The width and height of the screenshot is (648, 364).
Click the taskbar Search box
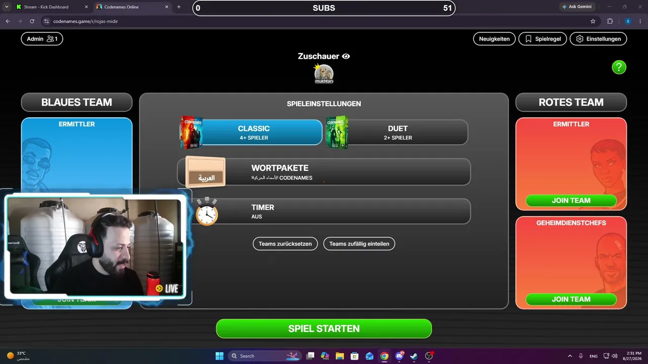(x=266, y=356)
